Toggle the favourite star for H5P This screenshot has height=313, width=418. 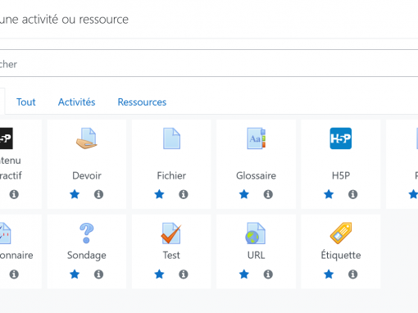[329, 194]
